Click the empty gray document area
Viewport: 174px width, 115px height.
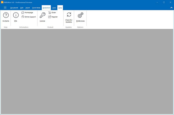click(x=87, y=71)
